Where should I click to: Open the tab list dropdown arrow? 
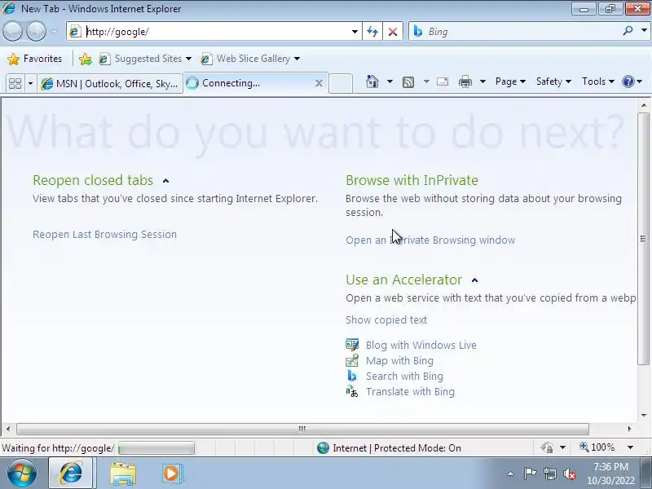(x=30, y=84)
